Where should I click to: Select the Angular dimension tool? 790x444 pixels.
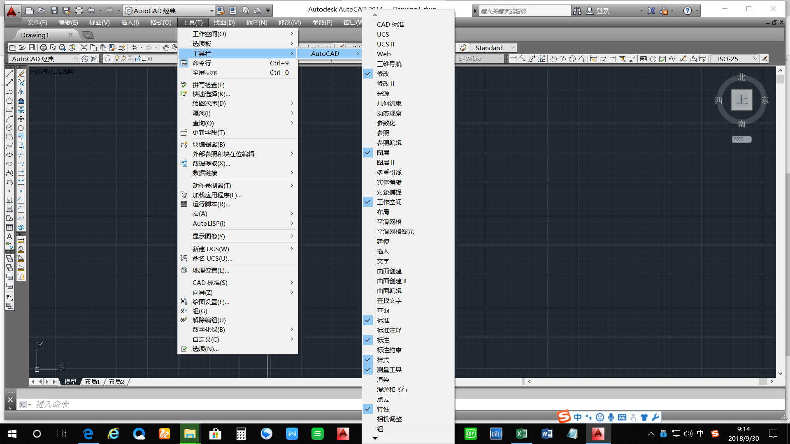(x=581, y=59)
